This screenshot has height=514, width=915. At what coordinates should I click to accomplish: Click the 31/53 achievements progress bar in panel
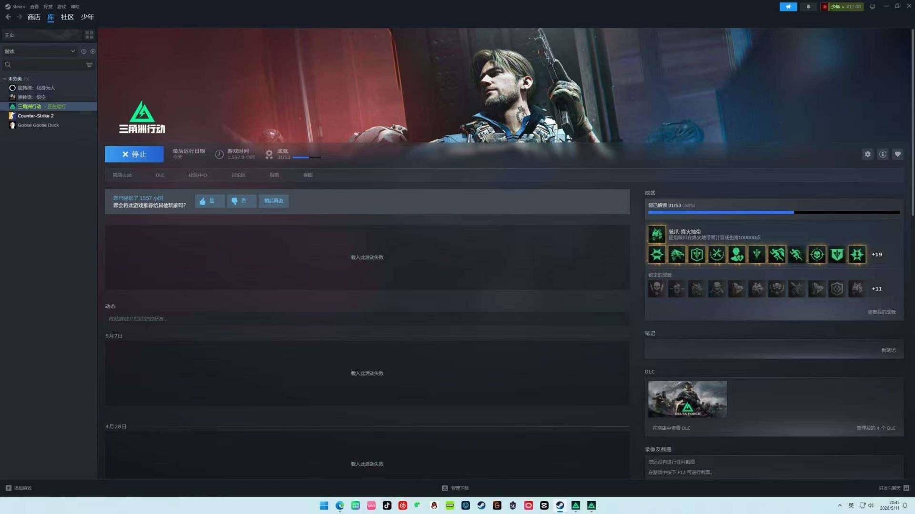(x=774, y=213)
